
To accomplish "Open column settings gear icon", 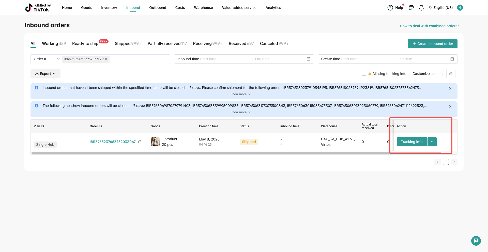I will [x=451, y=74].
